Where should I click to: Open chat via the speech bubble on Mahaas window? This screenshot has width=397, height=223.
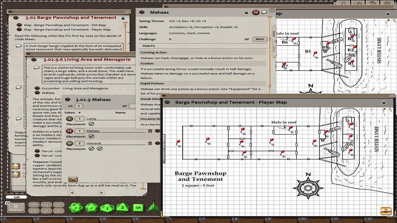point(264,12)
